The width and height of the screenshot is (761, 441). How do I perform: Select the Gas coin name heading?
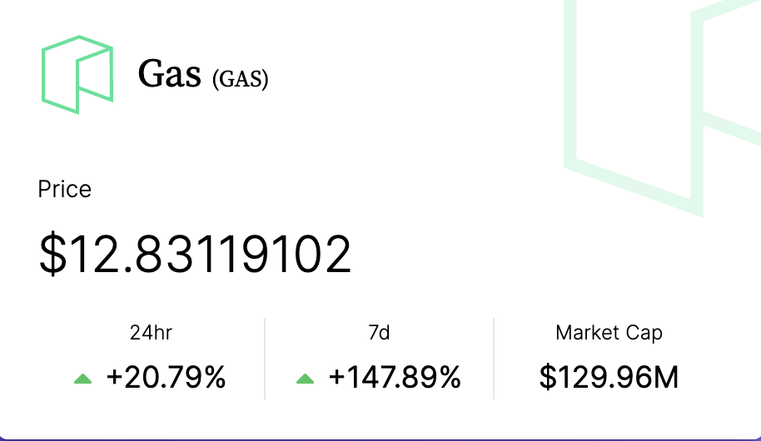pyautogui.click(x=169, y=74)
